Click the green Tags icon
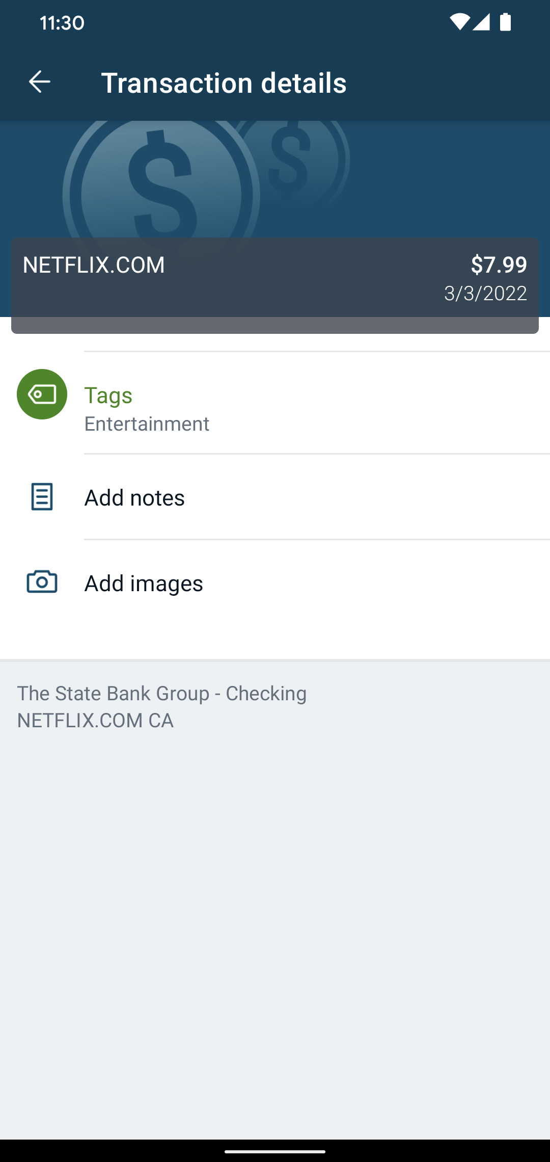 (42, 394)
